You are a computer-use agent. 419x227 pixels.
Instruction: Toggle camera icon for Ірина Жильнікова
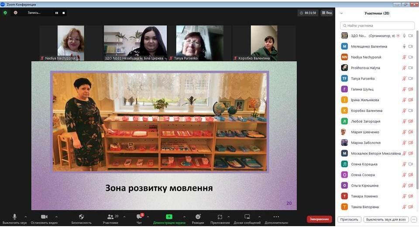(411, 100)
